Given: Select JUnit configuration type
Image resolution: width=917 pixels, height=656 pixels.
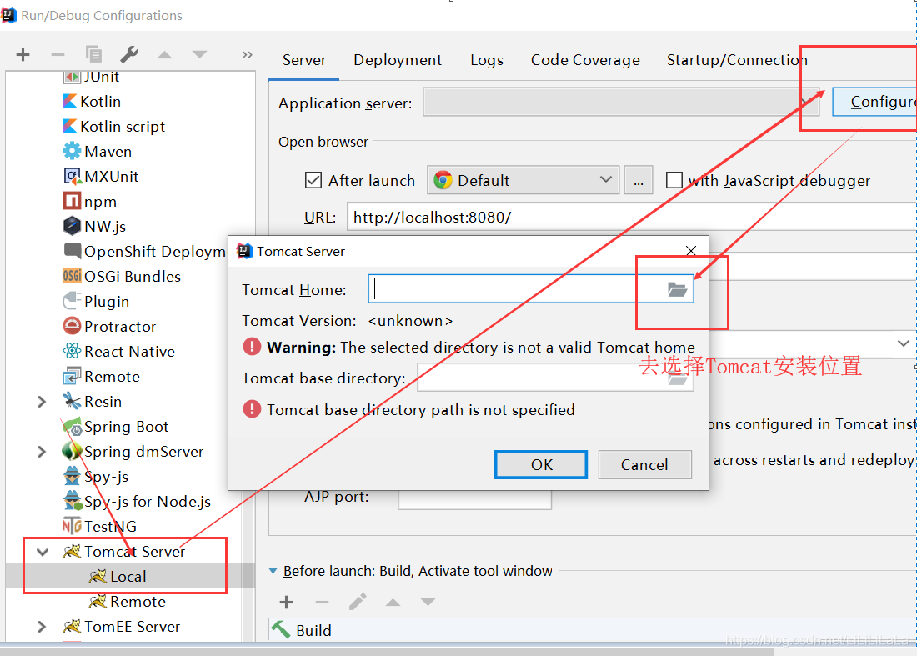Looking at the screenshot, I should [91, 77].
